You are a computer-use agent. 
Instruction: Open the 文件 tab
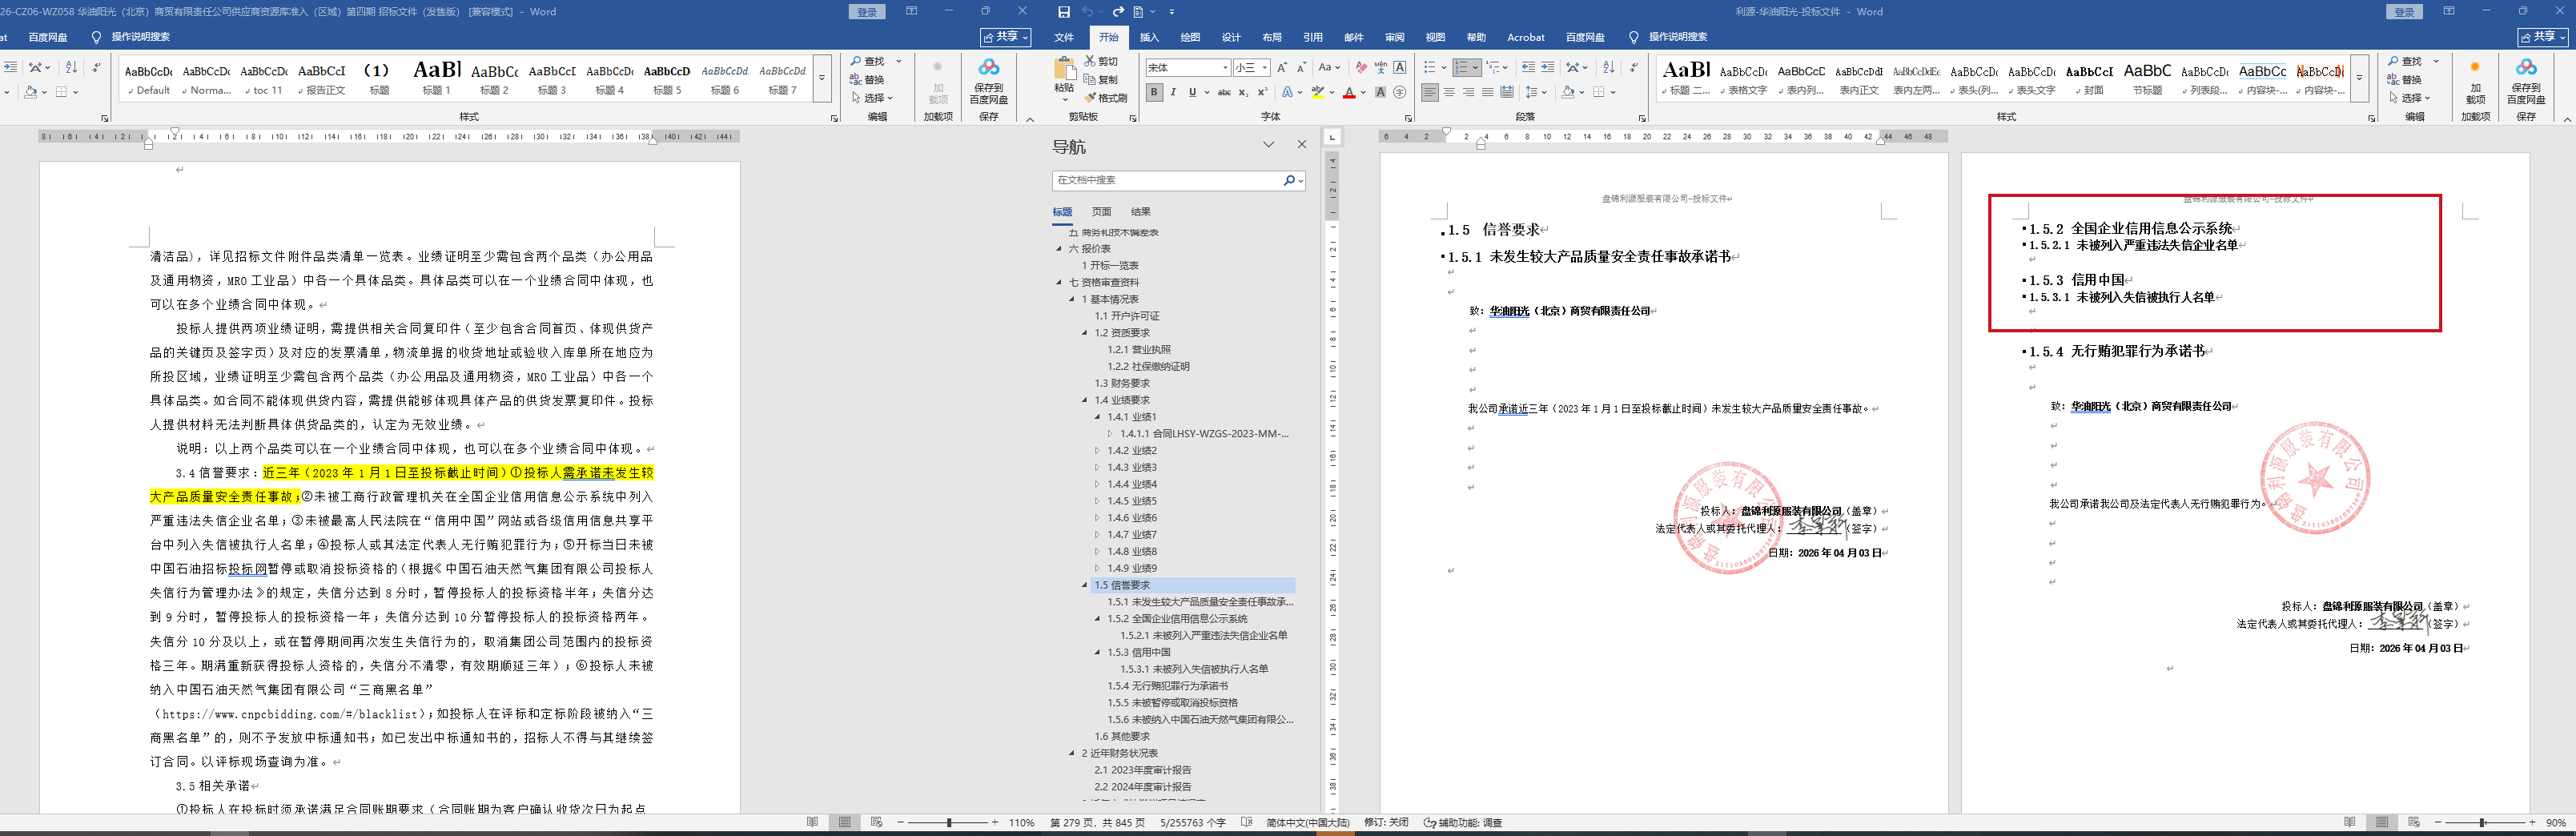click(x=1064, y=37)
